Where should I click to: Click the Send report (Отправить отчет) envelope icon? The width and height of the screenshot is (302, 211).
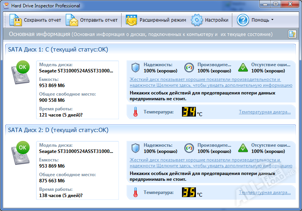click(72, 20)
